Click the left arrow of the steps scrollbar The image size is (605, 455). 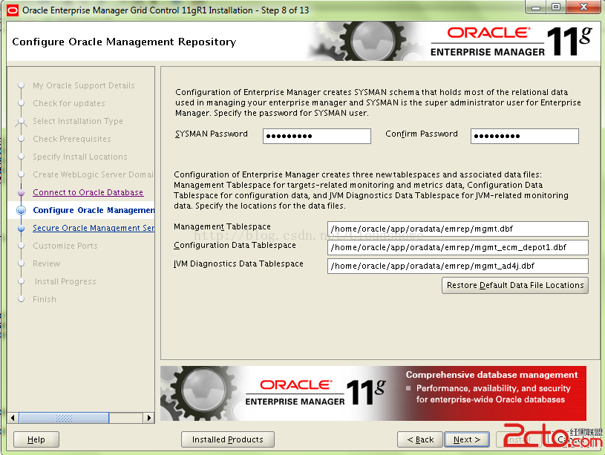(13, 418)
